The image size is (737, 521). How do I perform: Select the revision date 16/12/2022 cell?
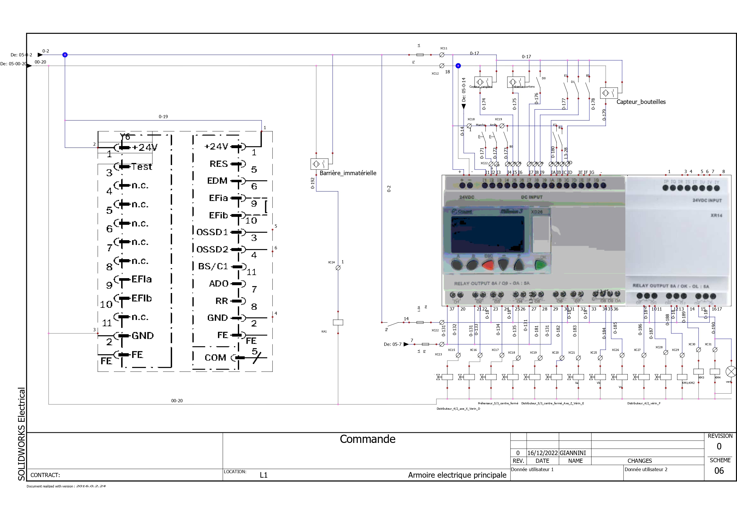pos(542,453)
